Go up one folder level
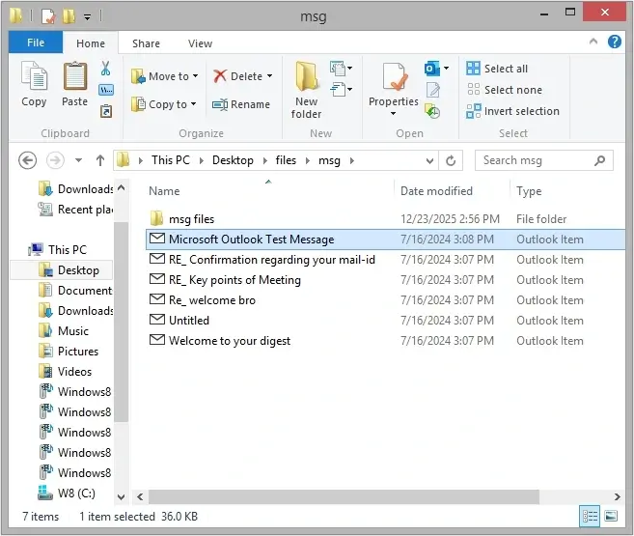634x536 pixels. coord(100,160)
